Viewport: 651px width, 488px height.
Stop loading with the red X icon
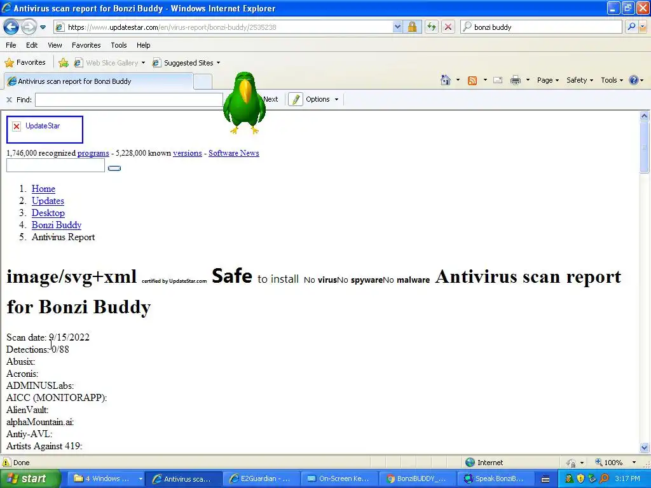click(448, 27)
